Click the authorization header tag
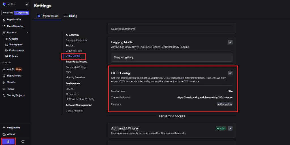Image resolution: width=290 pixels, height=145 pixels. point(225,104)
